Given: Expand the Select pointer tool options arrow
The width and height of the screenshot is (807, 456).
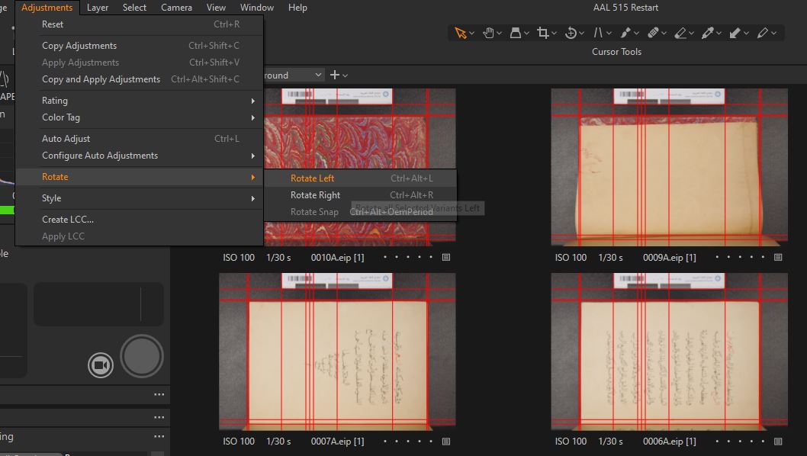Looking at the screenshot, I should [471, 34].
